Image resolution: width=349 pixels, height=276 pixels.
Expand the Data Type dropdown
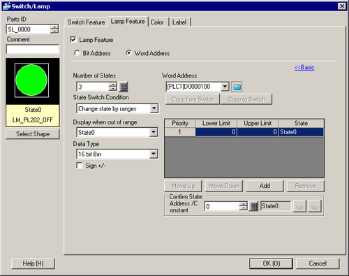pyautogui.click(x=154, y=154)
